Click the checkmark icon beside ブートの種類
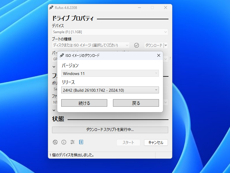The image size is (230, 173). pos(136,45)
